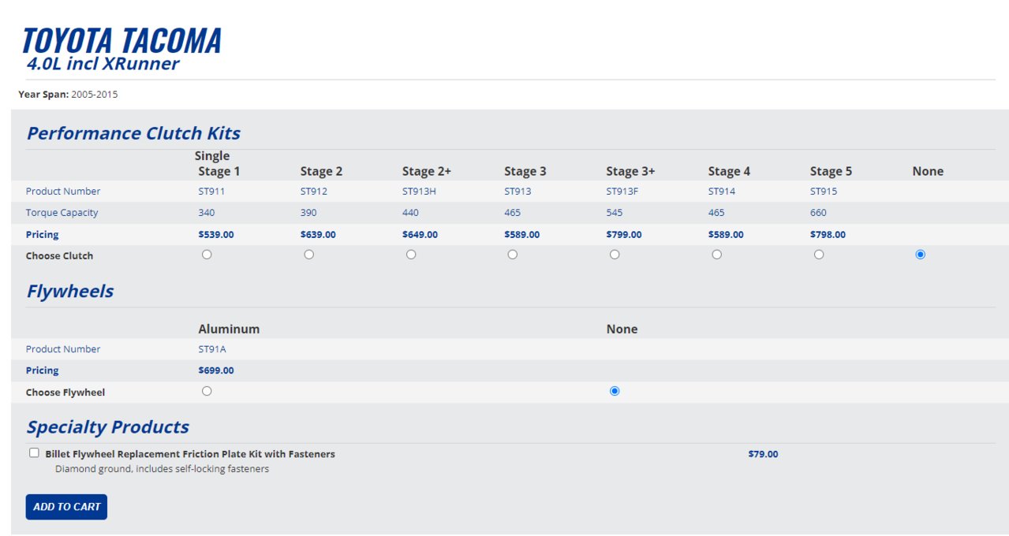
Task: Choose the Stage 2 clutch option
Action: click(308, 255)
